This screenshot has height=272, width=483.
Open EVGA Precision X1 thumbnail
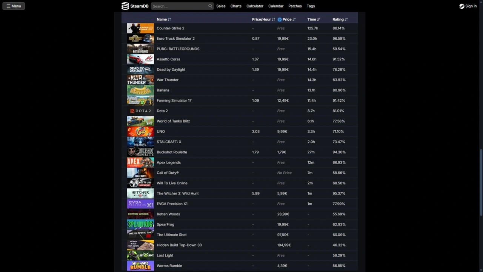(140, 204)
